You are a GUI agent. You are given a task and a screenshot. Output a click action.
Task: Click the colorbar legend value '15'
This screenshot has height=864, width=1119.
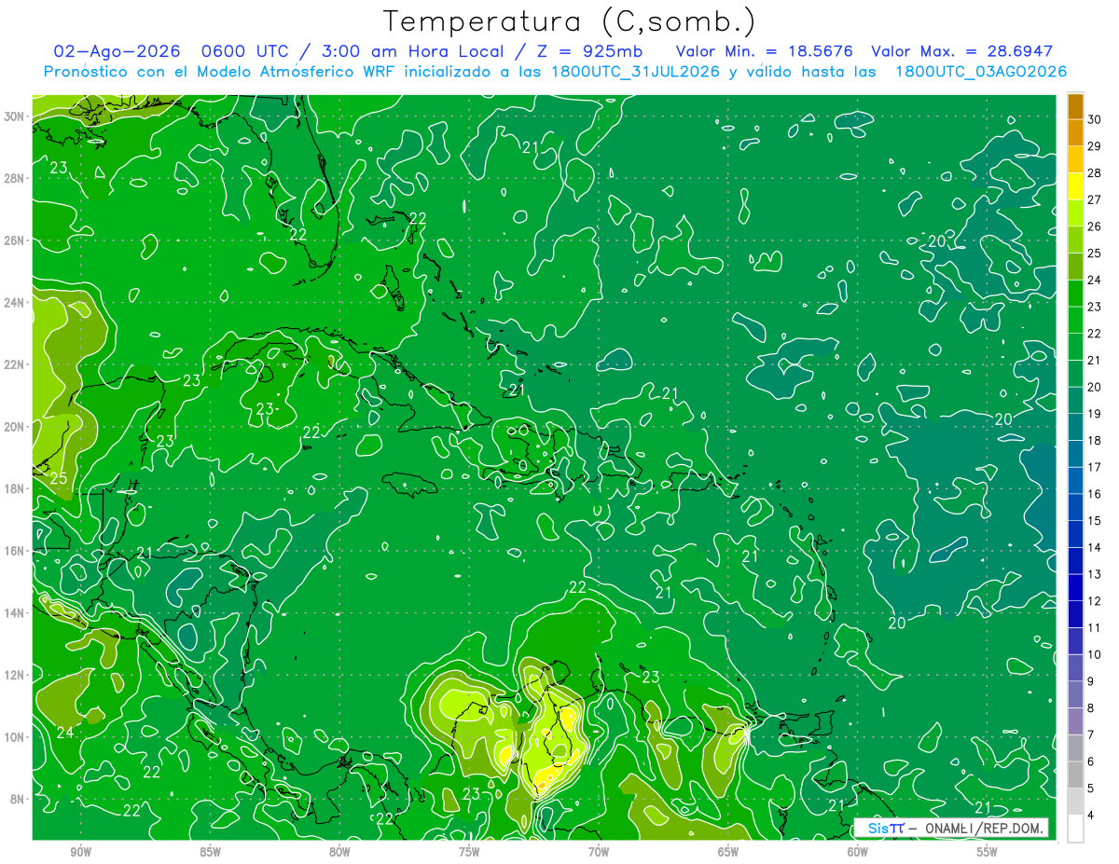tap(1094, 520)
